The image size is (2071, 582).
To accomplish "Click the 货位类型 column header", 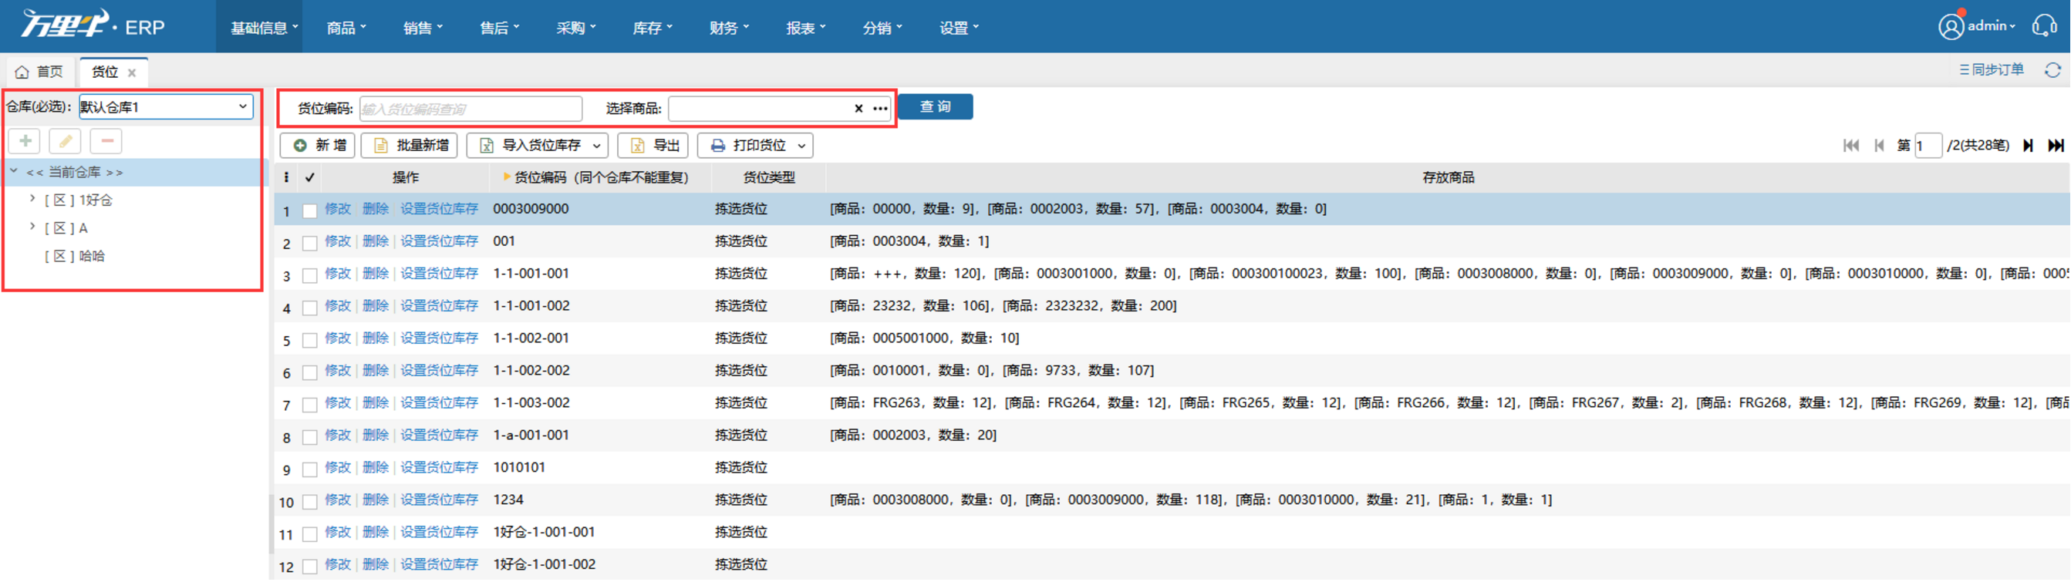I will coord(768,177).
